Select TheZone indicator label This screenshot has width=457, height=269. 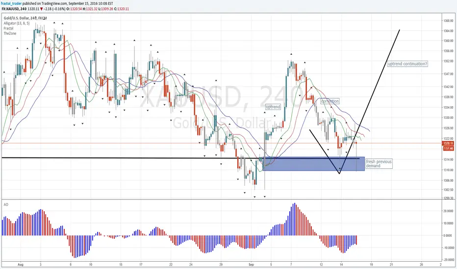click(x=10, y=33)
